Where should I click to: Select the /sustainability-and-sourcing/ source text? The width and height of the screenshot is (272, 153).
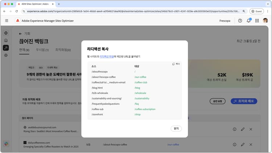click(107, 98)
